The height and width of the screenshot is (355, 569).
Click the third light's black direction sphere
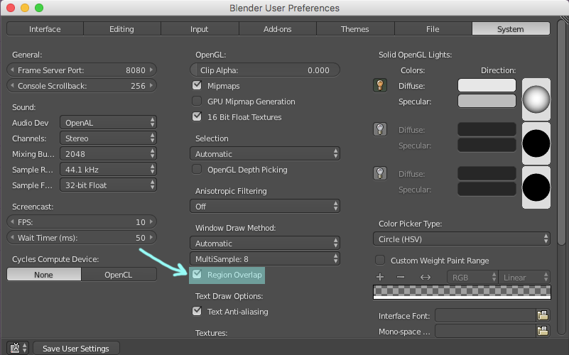pos(536,187)
